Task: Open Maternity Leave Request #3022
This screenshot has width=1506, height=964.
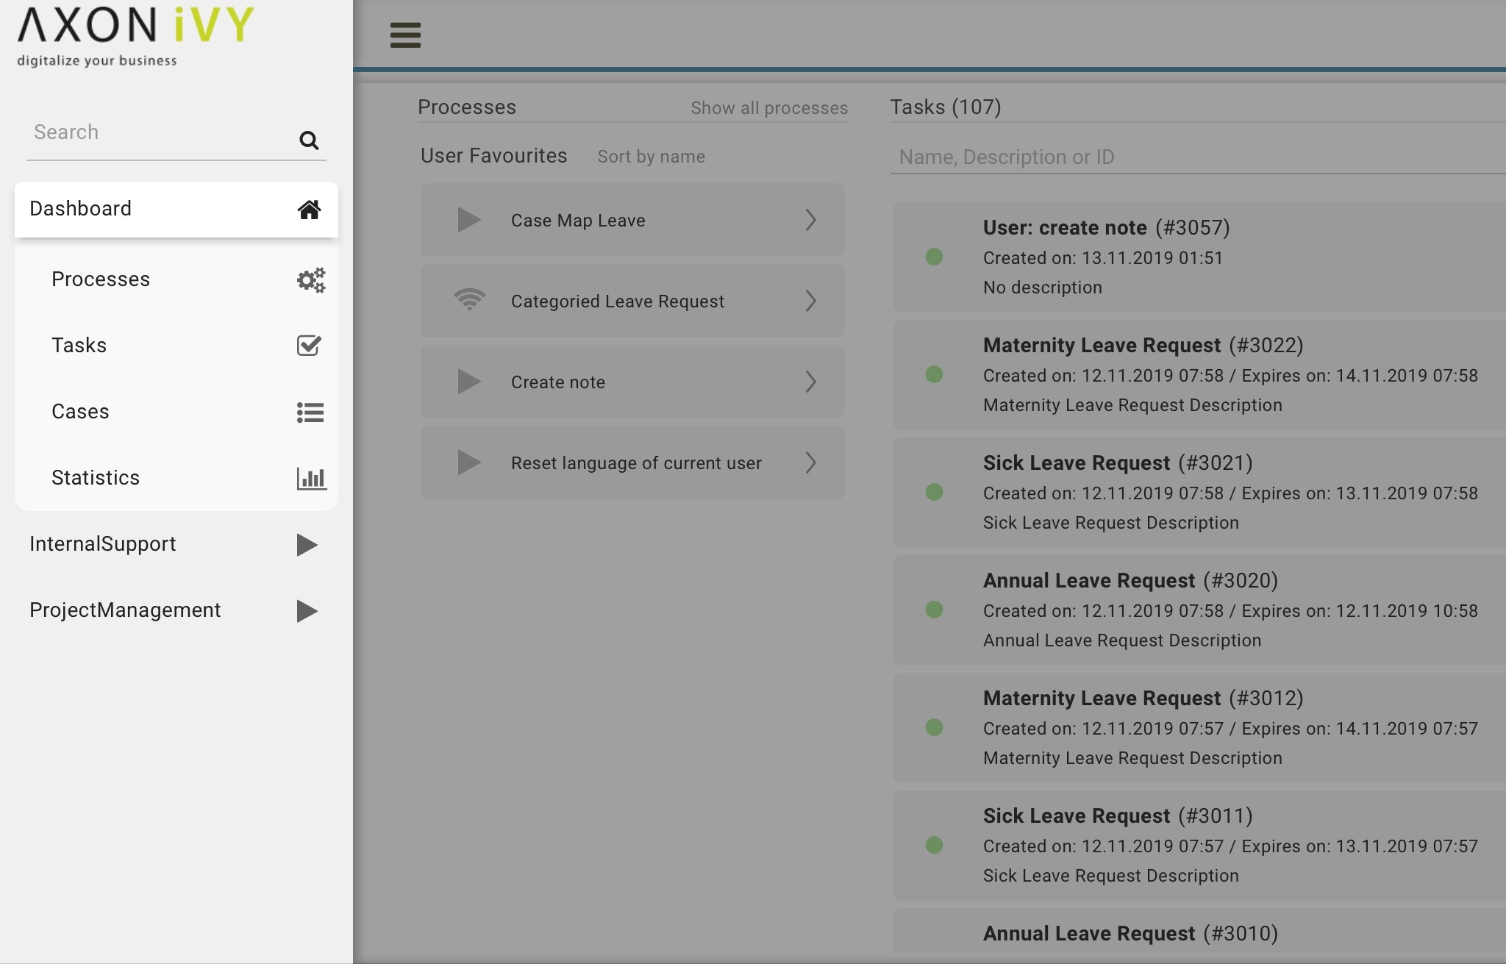Action: [x=1199, y=375]
